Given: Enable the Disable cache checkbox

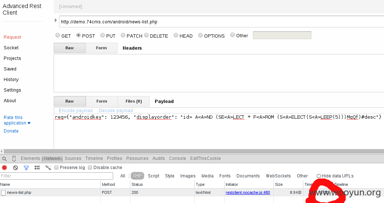Looking at the screenshot, I should point(90,168).
